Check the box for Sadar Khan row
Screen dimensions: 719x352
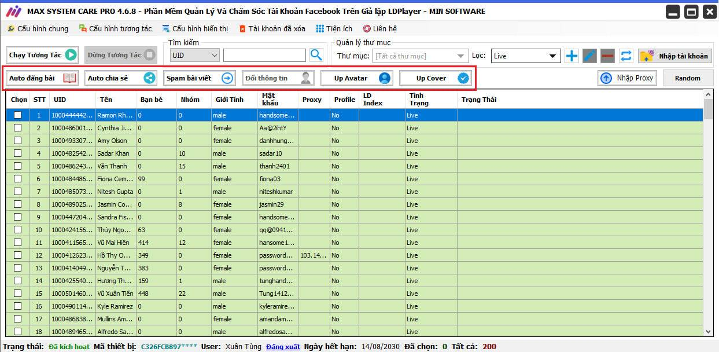click(x=17, y=153)
